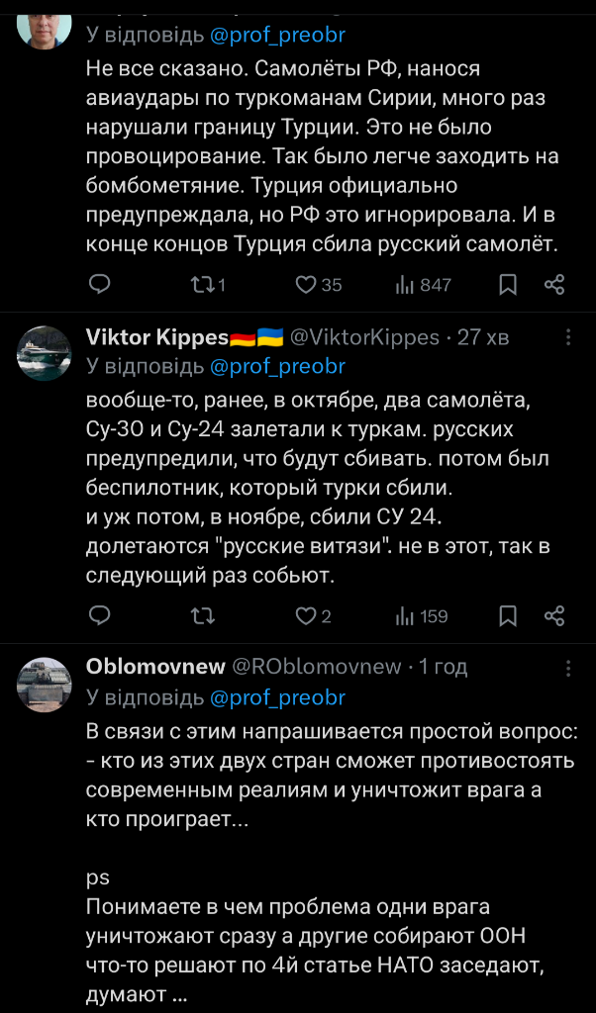Screen dimensions: 596x1013
Task: Open @prof_preobr link in Viktor Kippes' reply
Action: 277,366
